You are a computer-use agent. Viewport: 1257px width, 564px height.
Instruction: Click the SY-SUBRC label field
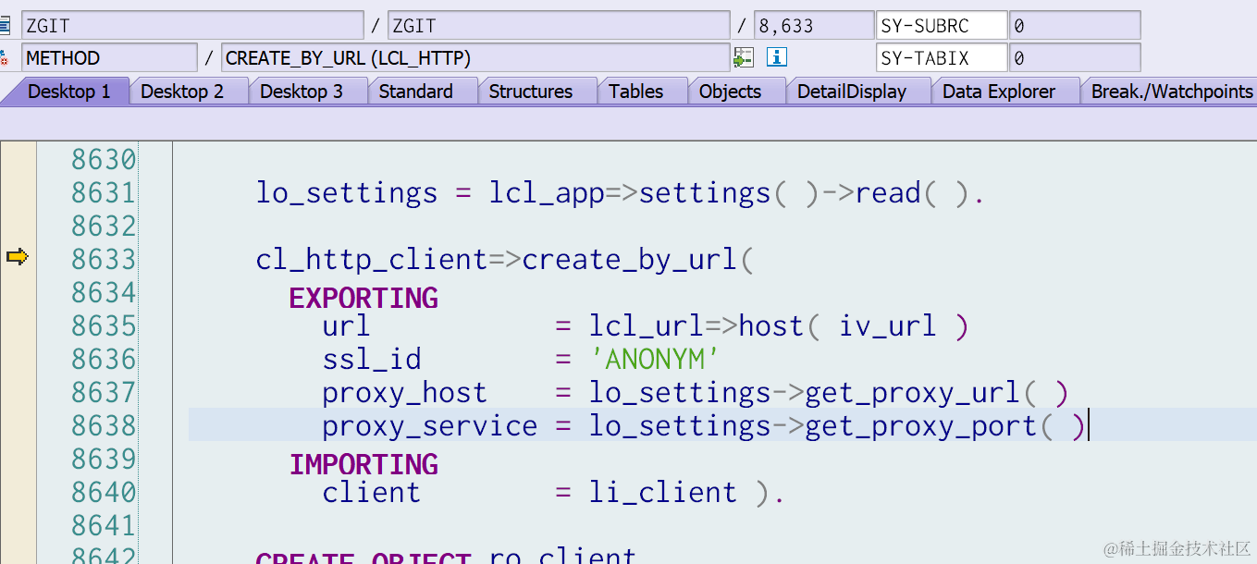[942, 25]
